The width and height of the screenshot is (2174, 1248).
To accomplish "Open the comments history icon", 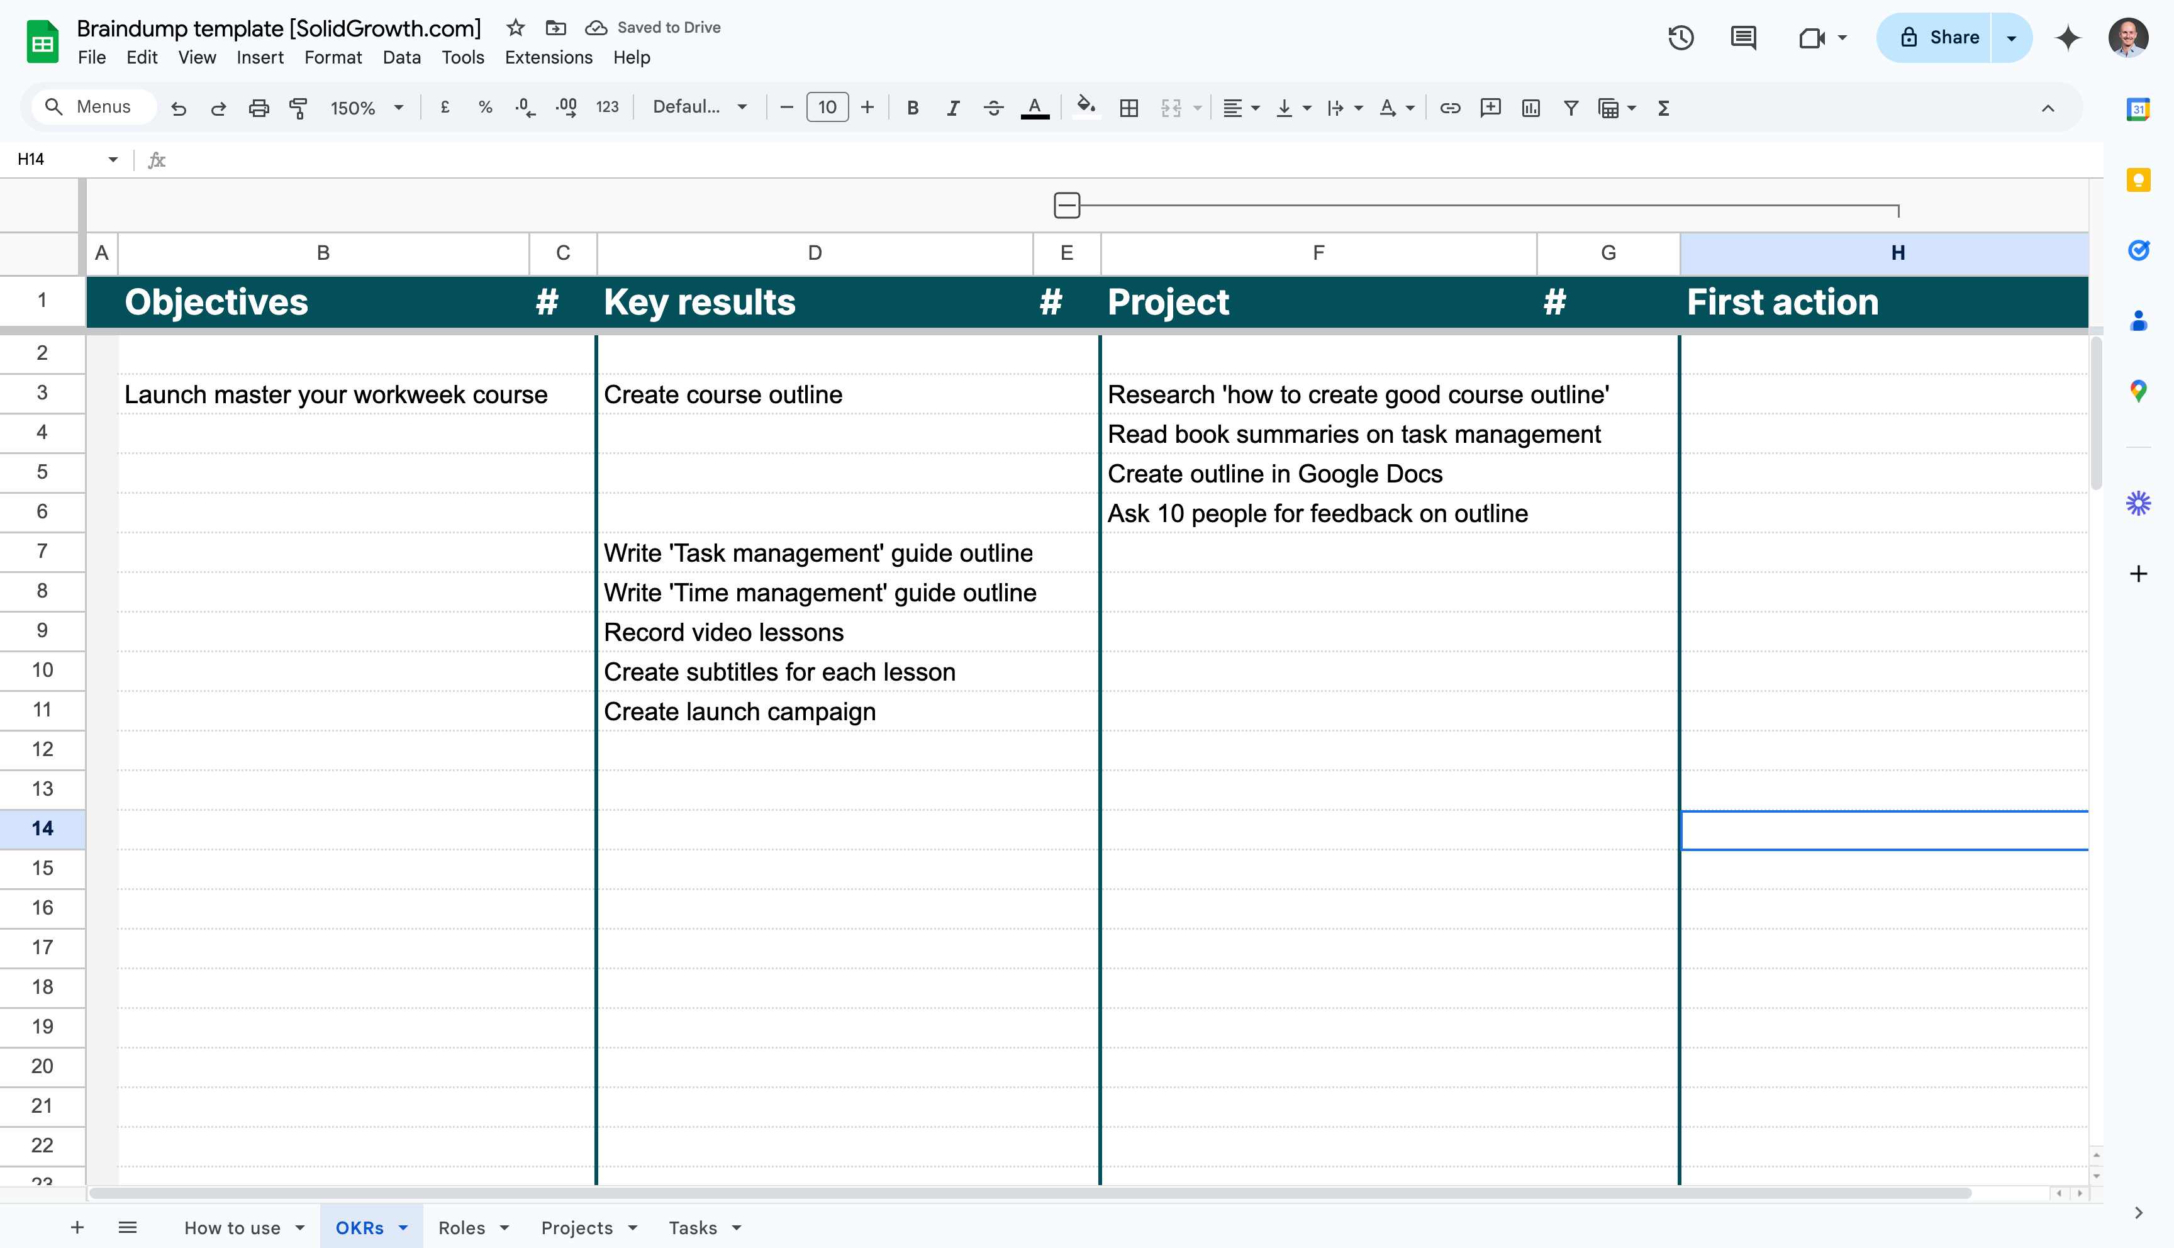I will pos(1743,38).
